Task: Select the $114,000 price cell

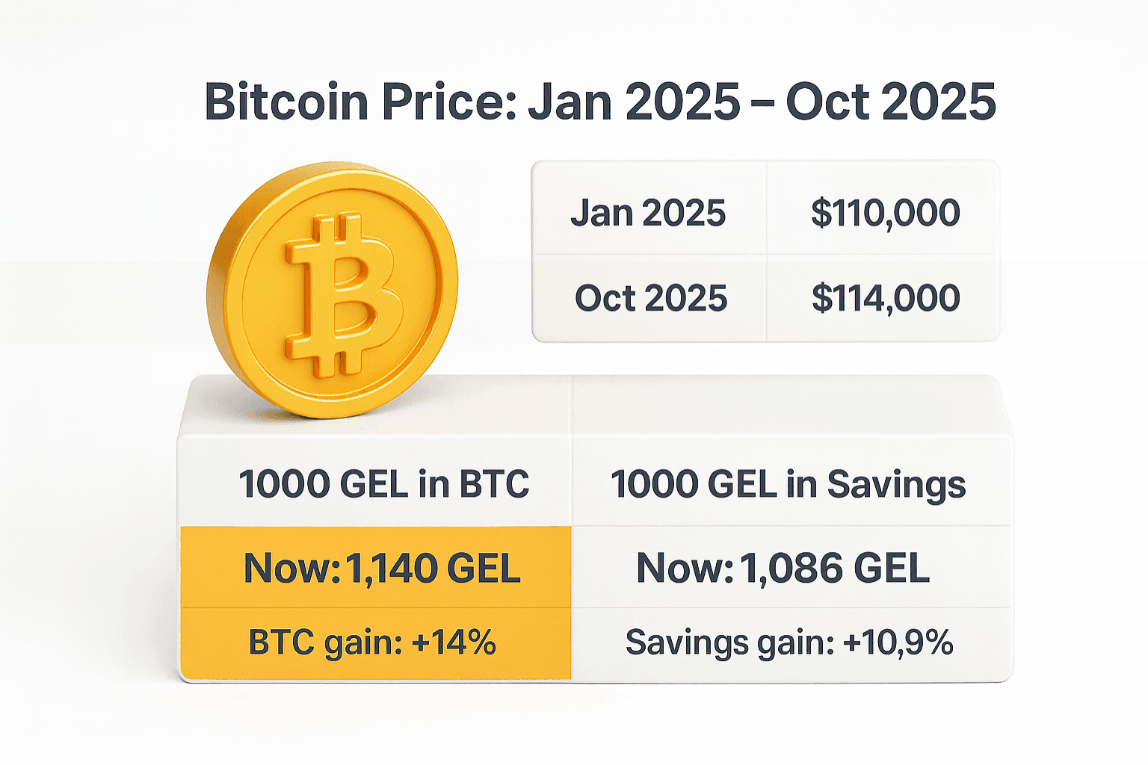Action: [886, 298]
